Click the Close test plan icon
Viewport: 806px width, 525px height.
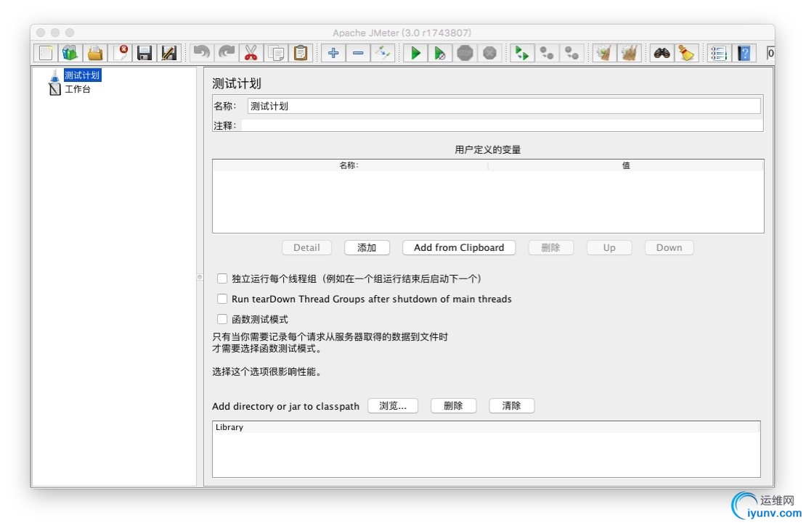(119, 53)
